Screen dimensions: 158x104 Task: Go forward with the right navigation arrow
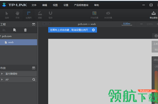pos(50,24)
